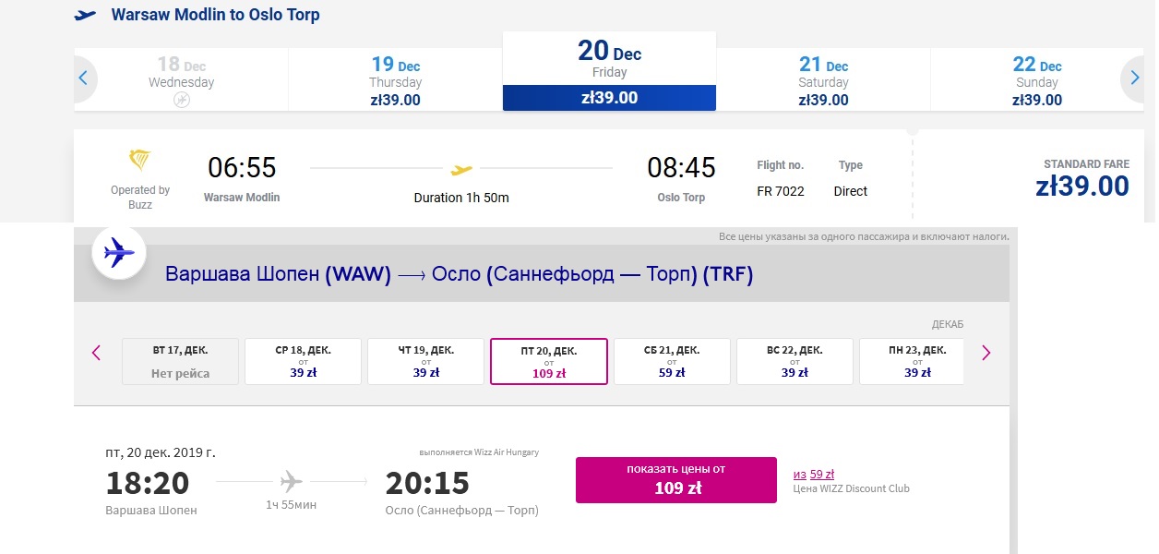Open the из 59 zł Discount Club link
The height and width of the screenshot is (554, 1159).
click(x=813, y=474)
